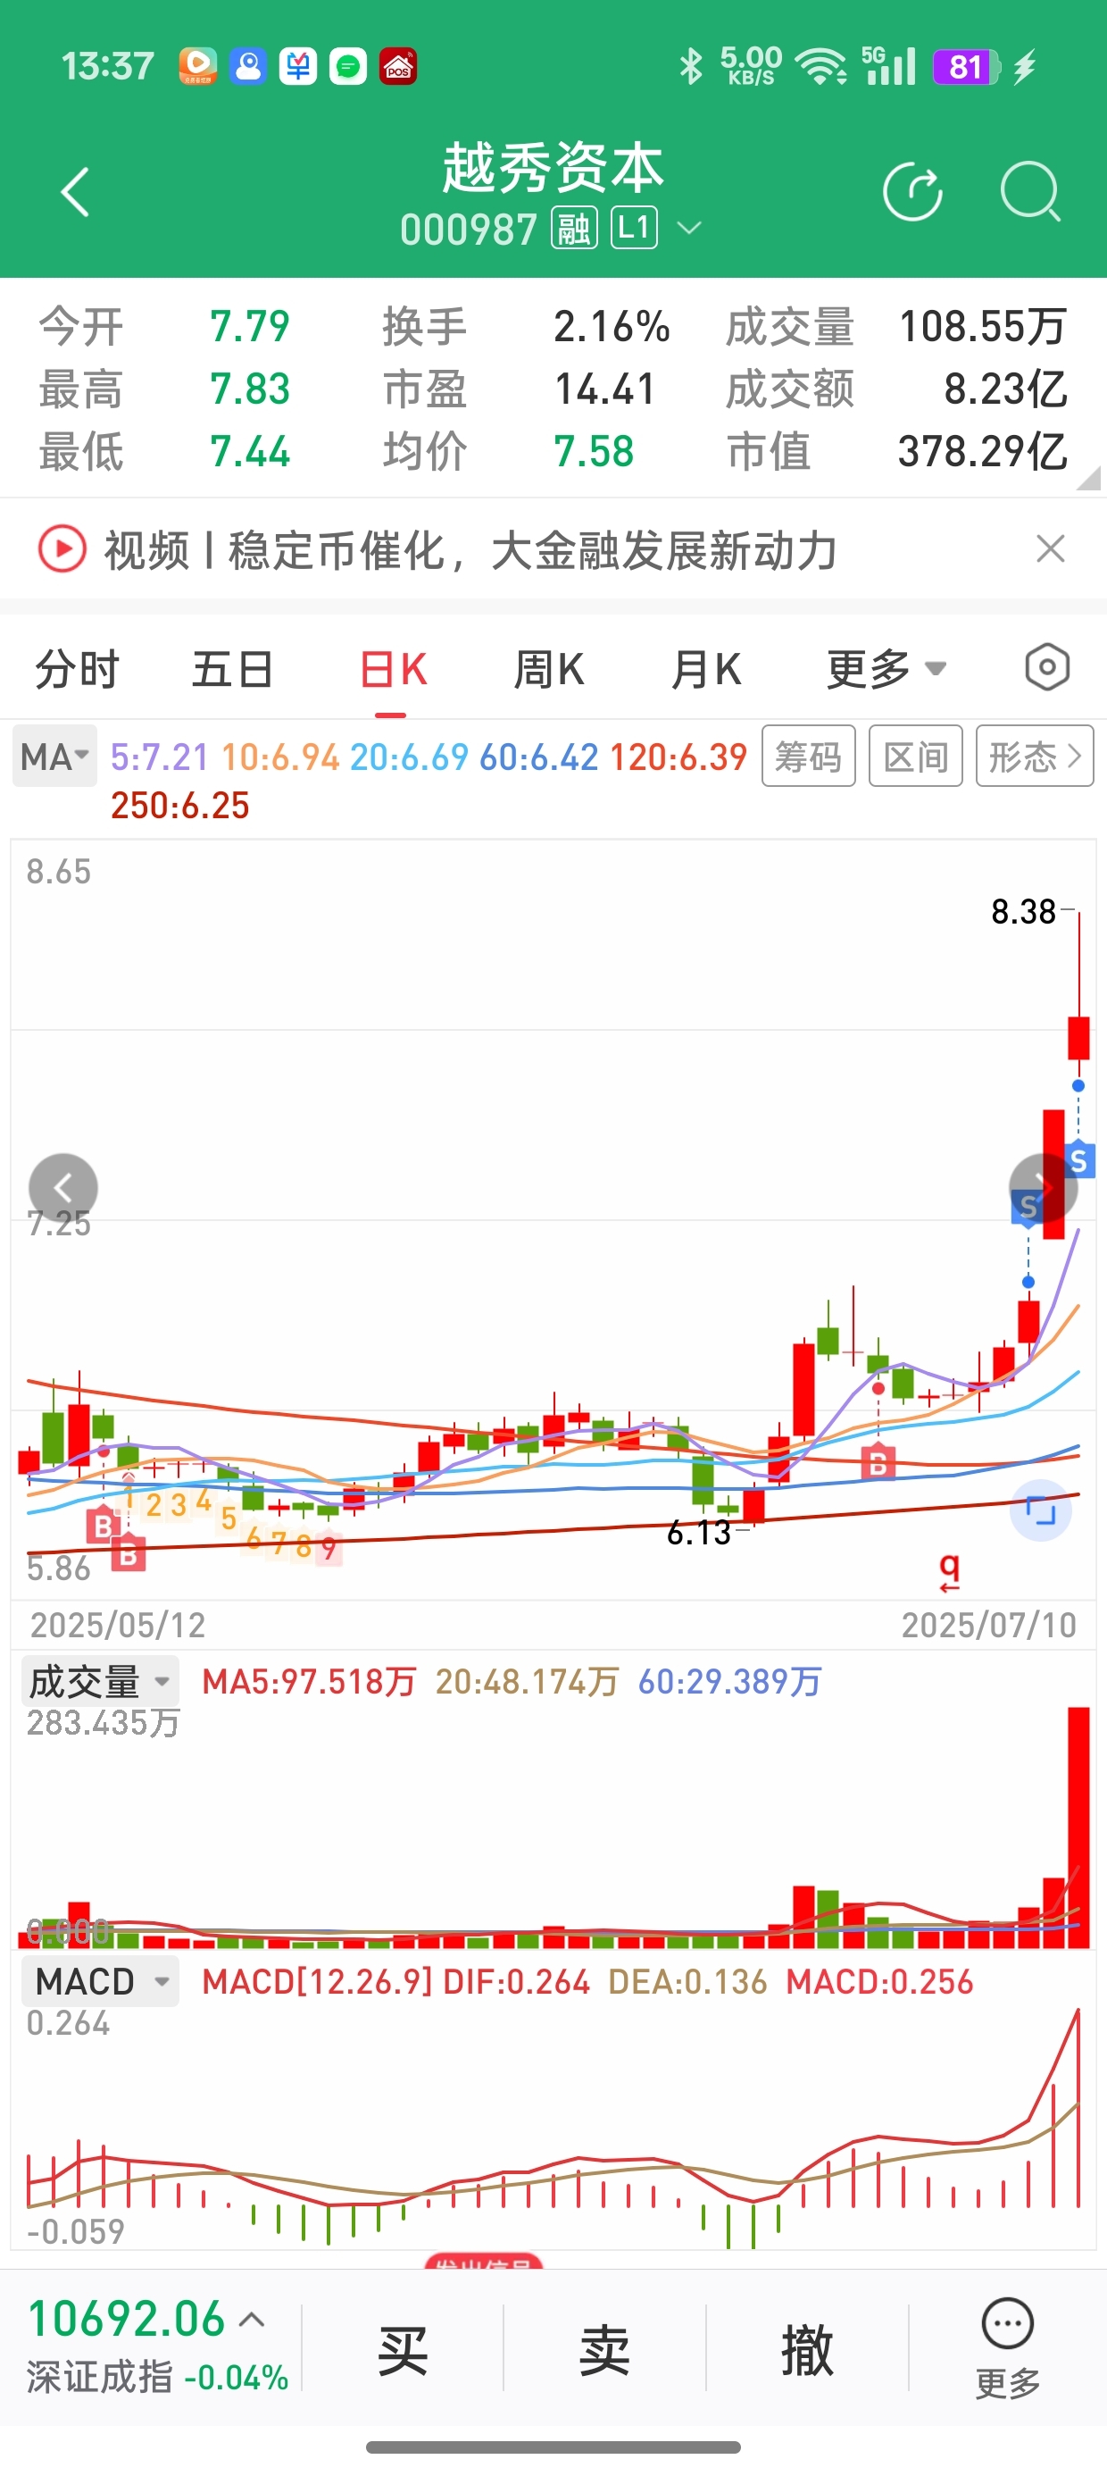1107x2476 pixels.
Task: Tap the 6.13 low price label
Action: [x=699, y=1532]
